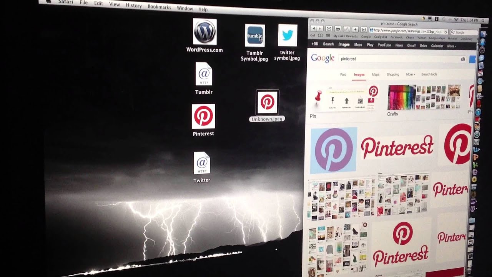
Task: Click the Google logo
Action: click(x=323, y=58)
